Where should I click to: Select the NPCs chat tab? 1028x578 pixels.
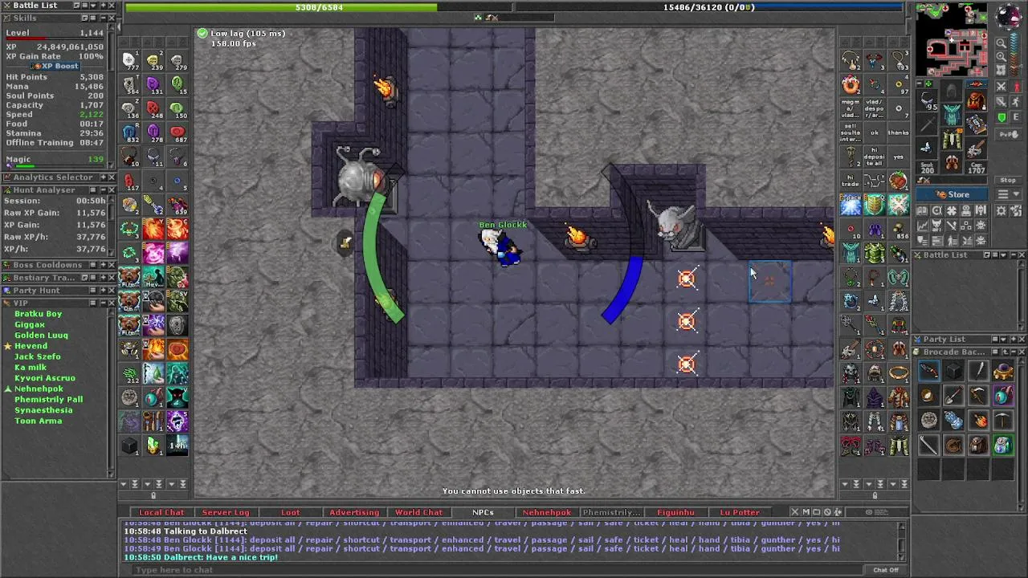coord(483,512)
